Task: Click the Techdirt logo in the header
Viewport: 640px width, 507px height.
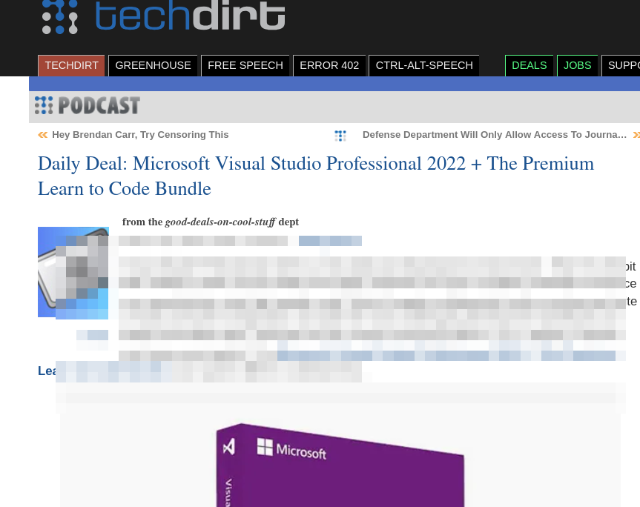Action: (x=163, y=16)
